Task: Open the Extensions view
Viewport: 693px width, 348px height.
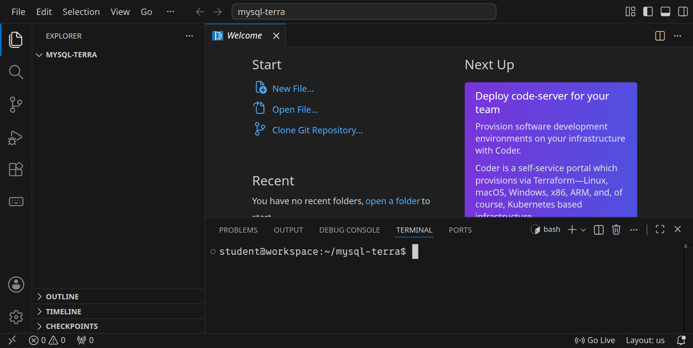Action: 16,169
